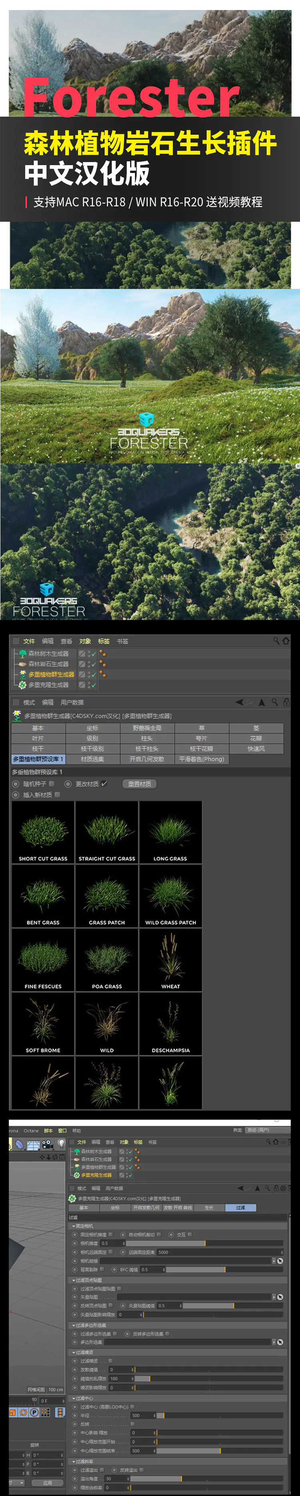Enable the 背面剔除 checkbox
Image resolution: width=300 pixels, height=1496 pixels.
tap(102, 1269)
